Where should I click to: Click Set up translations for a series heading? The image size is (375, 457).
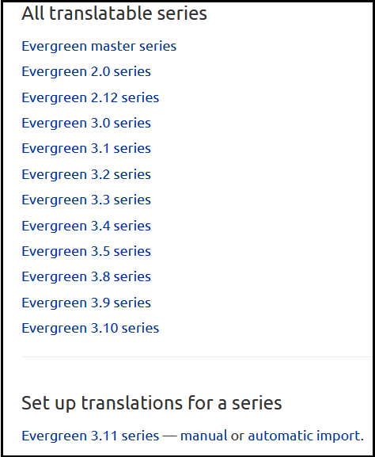point(152,403)
